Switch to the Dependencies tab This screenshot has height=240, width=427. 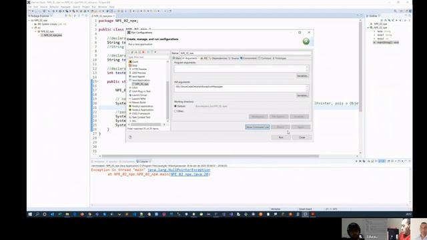(x=218, y=58)
